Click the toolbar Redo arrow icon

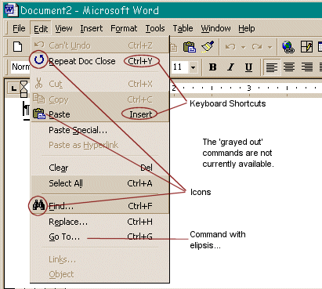pyautogui.click(x=257, y=47)
